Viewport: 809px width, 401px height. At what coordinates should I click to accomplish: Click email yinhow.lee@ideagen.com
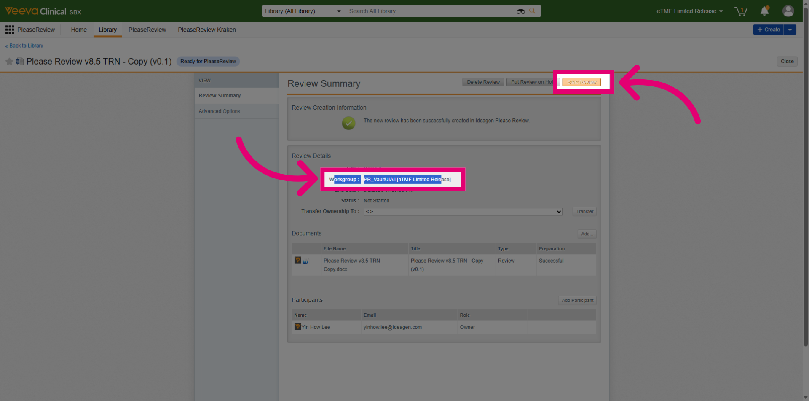click(393, 327)
